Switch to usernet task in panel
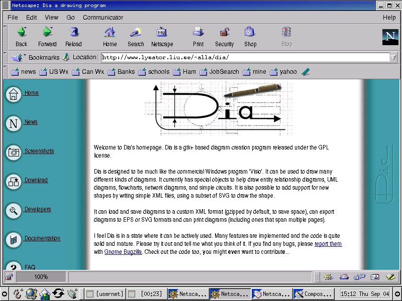The width and height of the screenshot is (402, 301). [105, 294]
